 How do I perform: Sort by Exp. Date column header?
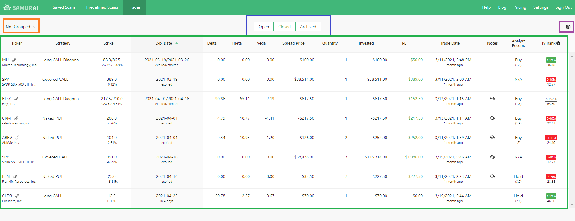164,43
